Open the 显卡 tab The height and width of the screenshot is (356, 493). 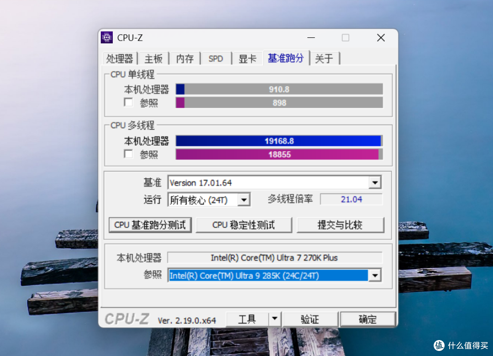(x=247, y=58)
